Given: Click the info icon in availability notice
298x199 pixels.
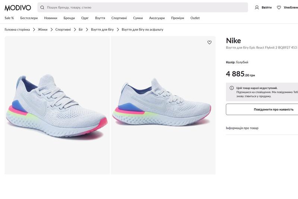Looking at the screenshot, I should point(231,88).
